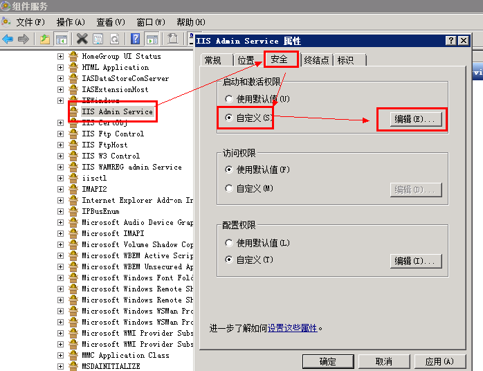Viewport: 483px width, 371px height.
Task: Click the 确定 button
Action: click(327, 361)
